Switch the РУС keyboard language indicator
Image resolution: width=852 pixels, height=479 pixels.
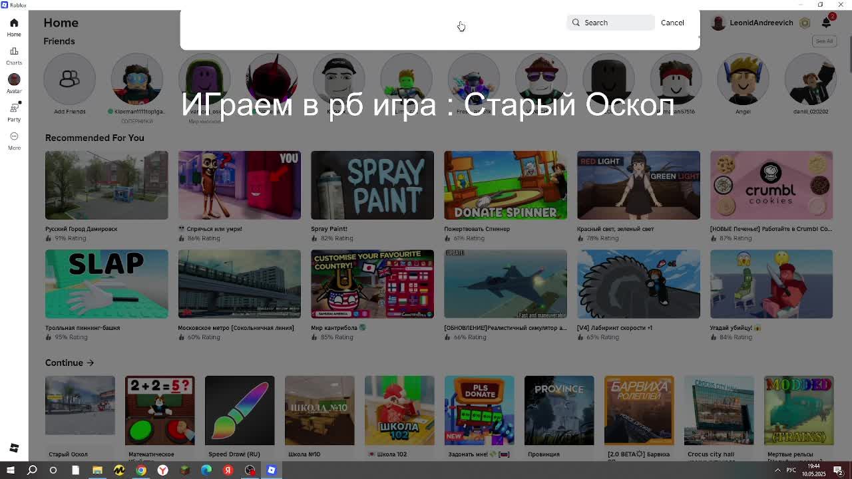(791, 470)
